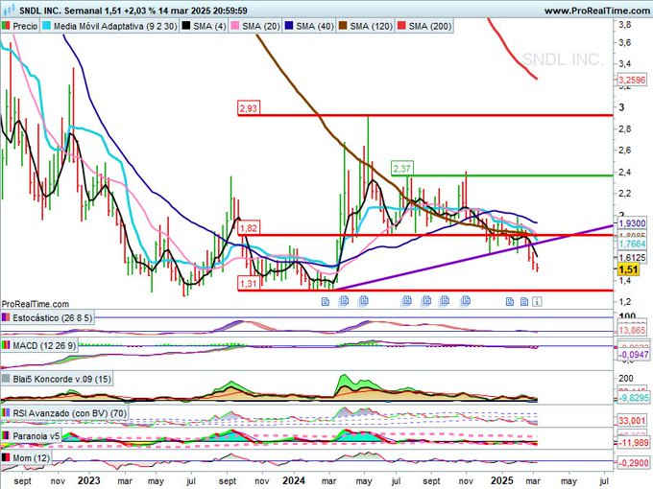
Task: Click the Paranoia v5 indicator color icon
Action: [6, 435]
